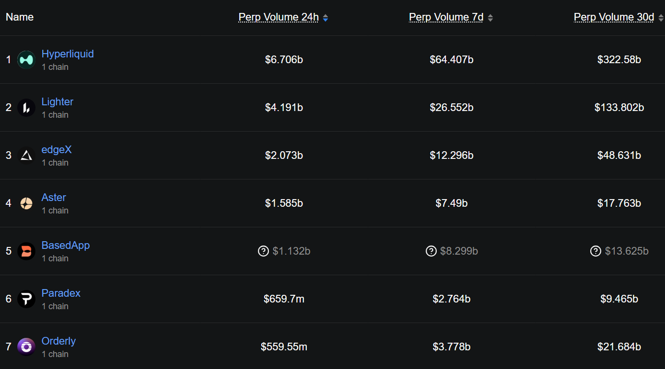Viewport: 665px width, 369px height.
Task: Click the question mark beside $8.299b
Action: 431,251
